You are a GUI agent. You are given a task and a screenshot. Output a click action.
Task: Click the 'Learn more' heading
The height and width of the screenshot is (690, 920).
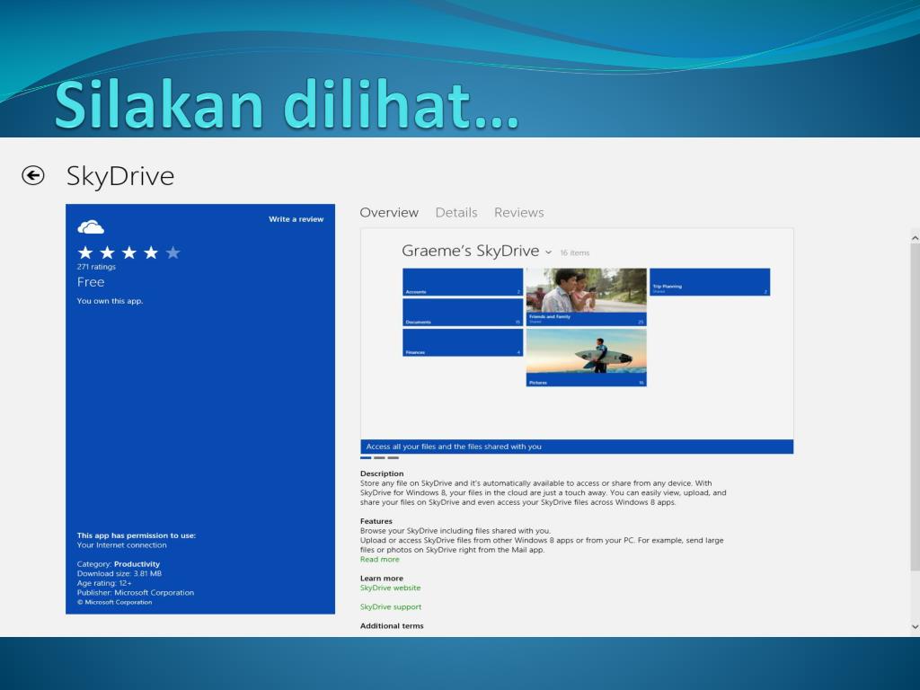click(381, 578)
